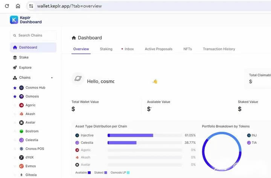271x178 pixels.
Task: Collapse the Chains list arrow
Action: (x=52, y=78)
